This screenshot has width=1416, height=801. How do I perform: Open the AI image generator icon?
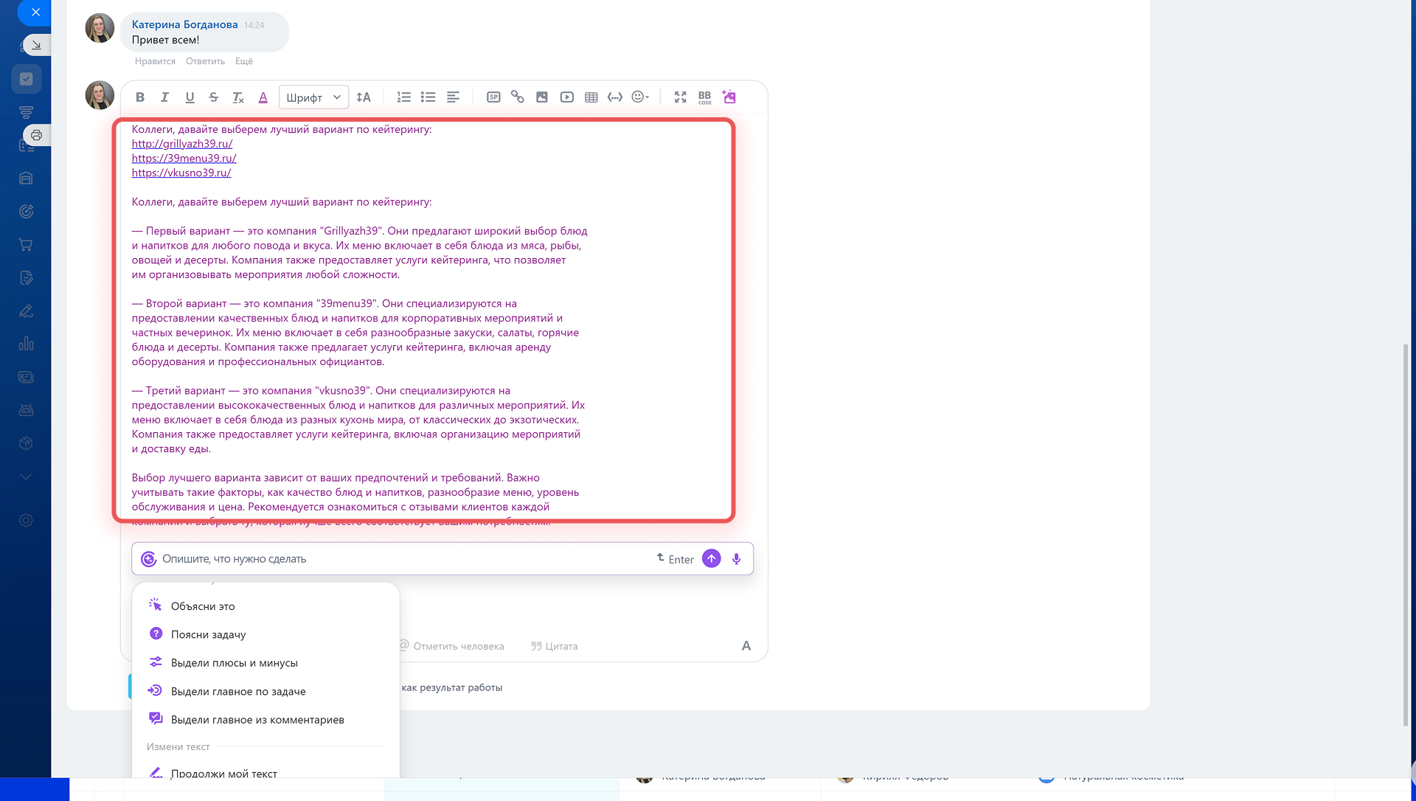tap(729, 97)
